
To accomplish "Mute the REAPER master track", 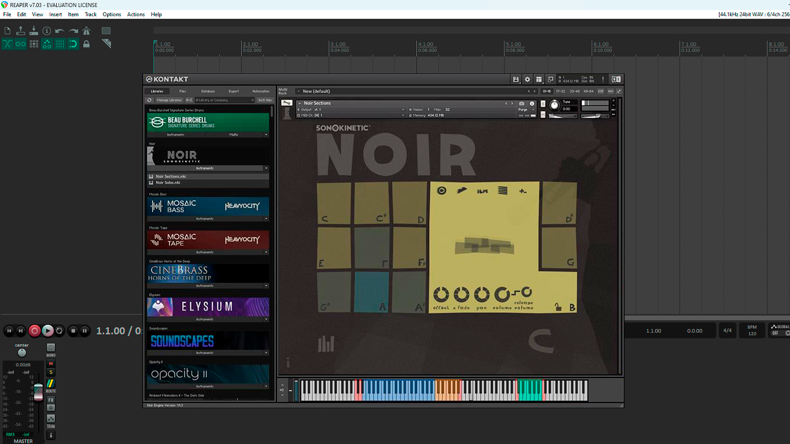I will pyautogui.click(x=51, y=364).
